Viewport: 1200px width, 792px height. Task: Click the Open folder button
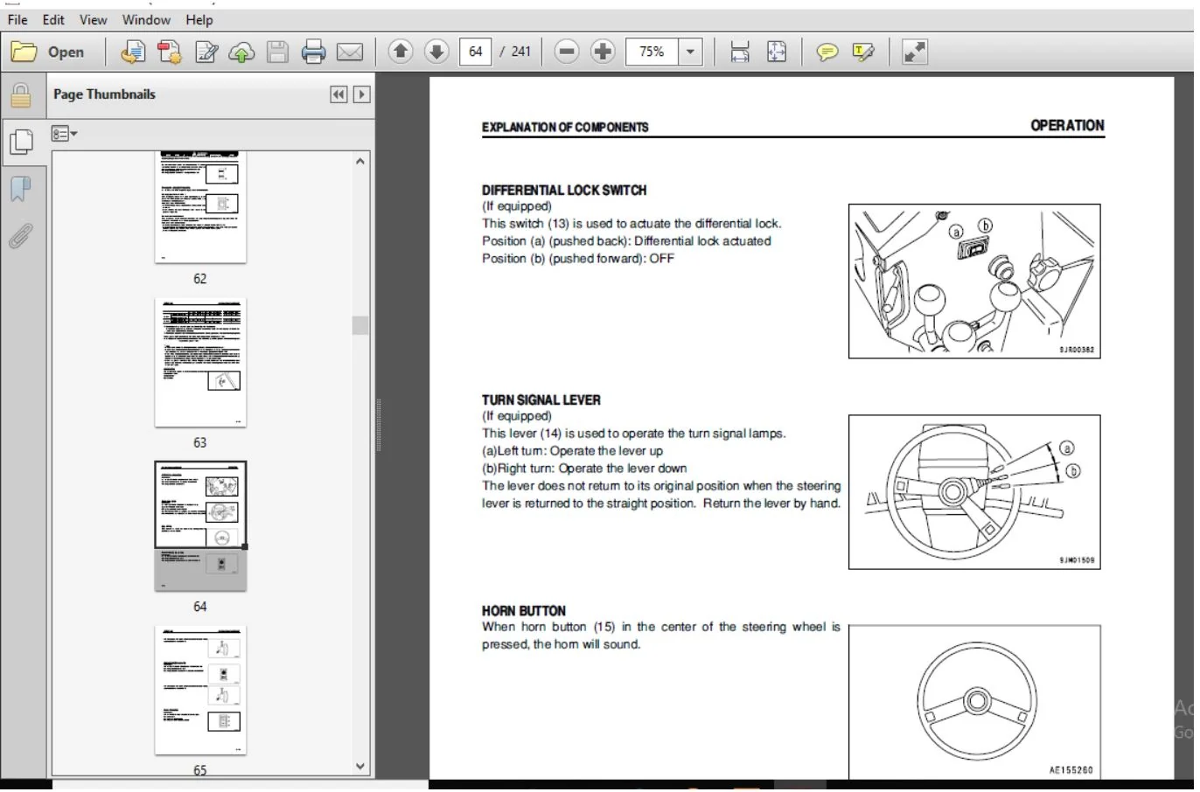49,52
